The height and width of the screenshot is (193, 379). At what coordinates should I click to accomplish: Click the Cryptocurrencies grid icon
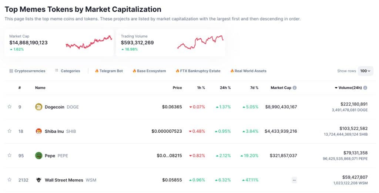coord(11,71)
